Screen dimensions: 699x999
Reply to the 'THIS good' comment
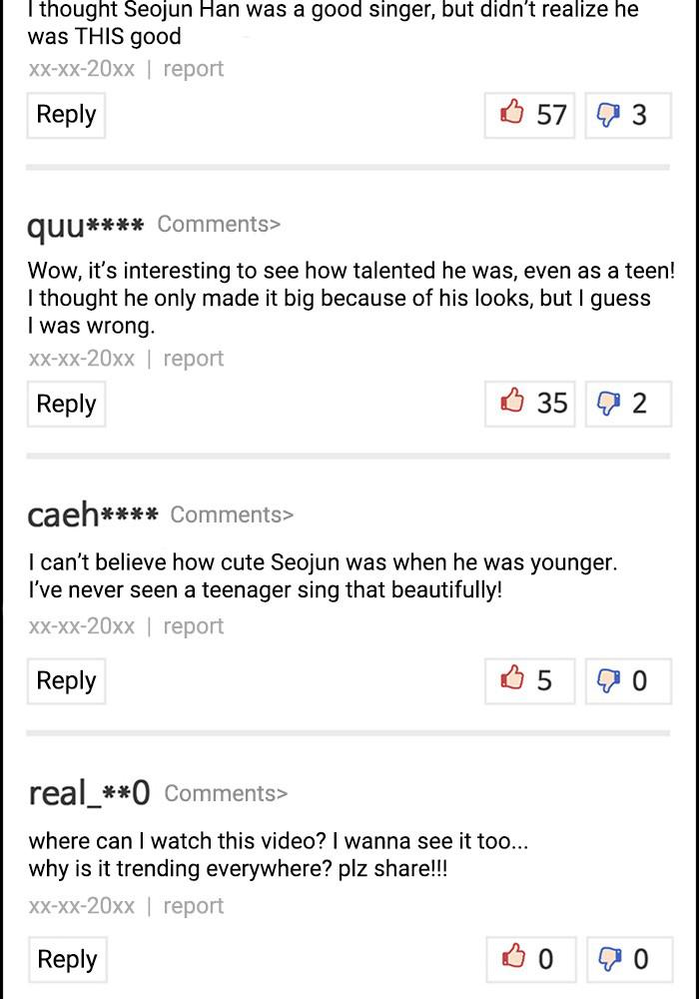pyautogui.click(x=66, y=115)
